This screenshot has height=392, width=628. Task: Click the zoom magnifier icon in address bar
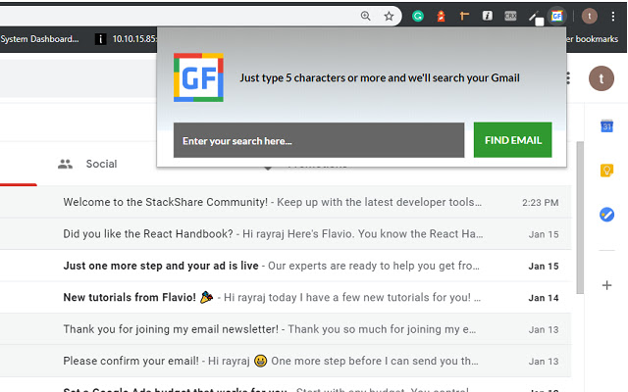tap(365, 16)
